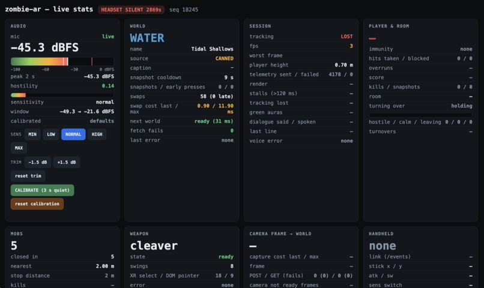Click the MOBS count 5 heading

coord(14,246)
